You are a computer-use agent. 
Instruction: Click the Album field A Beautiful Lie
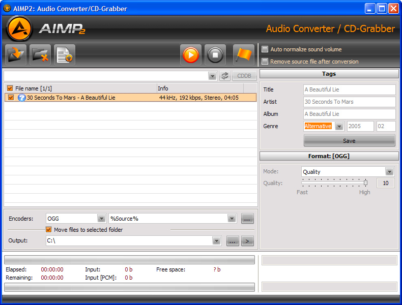(350, 114)
